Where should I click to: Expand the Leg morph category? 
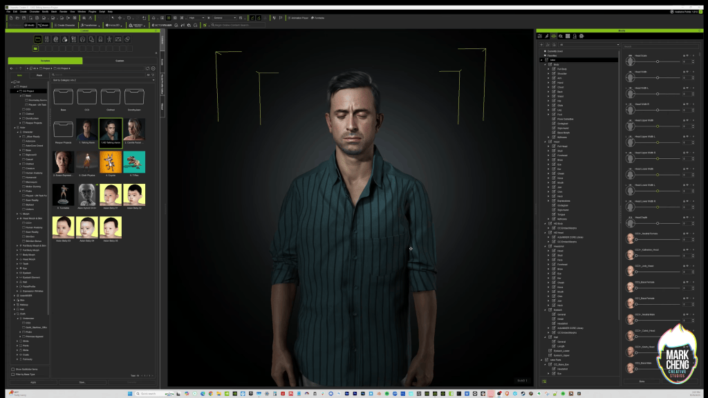pos(548,110)
